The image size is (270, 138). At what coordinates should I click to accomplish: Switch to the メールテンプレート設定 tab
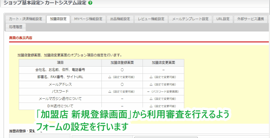pyautogui.click(x=190, y=19)
